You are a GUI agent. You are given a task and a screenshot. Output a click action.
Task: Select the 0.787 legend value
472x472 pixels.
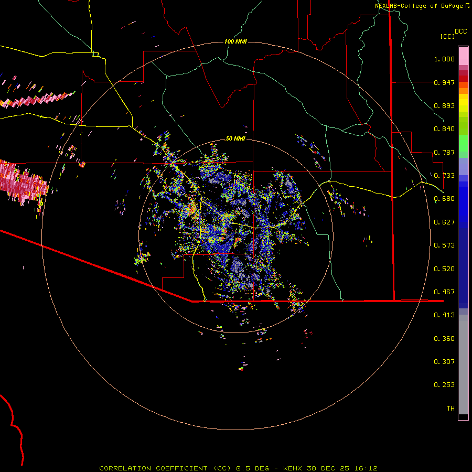click(x=444, y=152)
